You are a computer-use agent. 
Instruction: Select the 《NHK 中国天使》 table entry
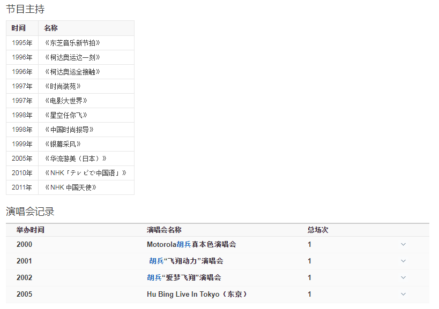point(86,187)
